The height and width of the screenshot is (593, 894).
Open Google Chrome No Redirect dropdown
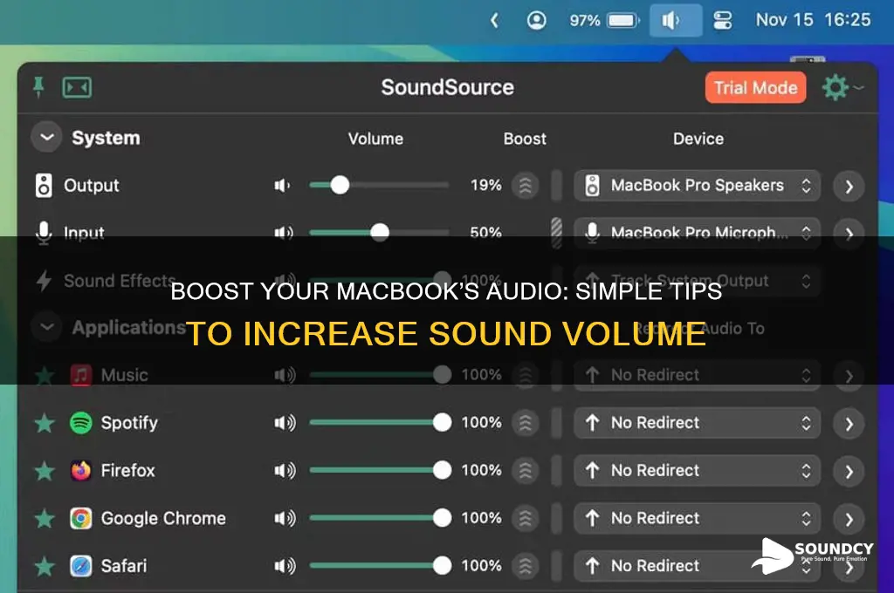pyautogui.click(x=697, y=518)
